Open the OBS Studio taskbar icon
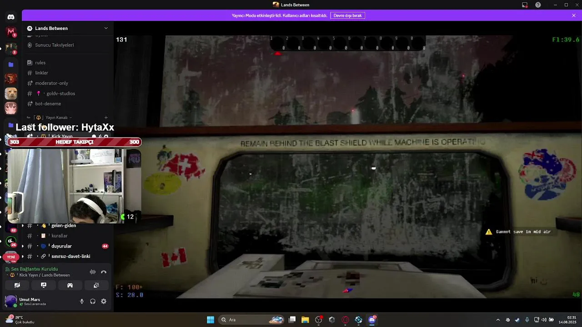 click(318, 320)
